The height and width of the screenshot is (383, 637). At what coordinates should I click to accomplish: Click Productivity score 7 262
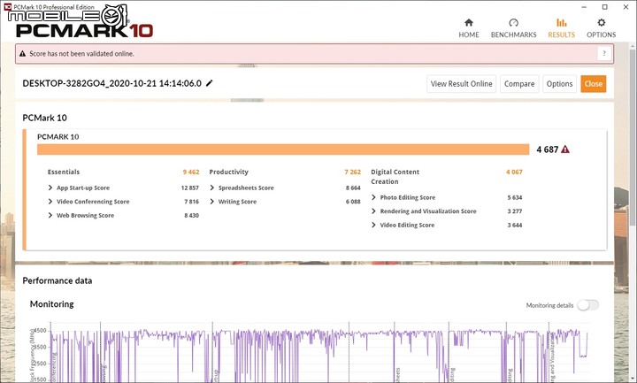pos(353,172)
